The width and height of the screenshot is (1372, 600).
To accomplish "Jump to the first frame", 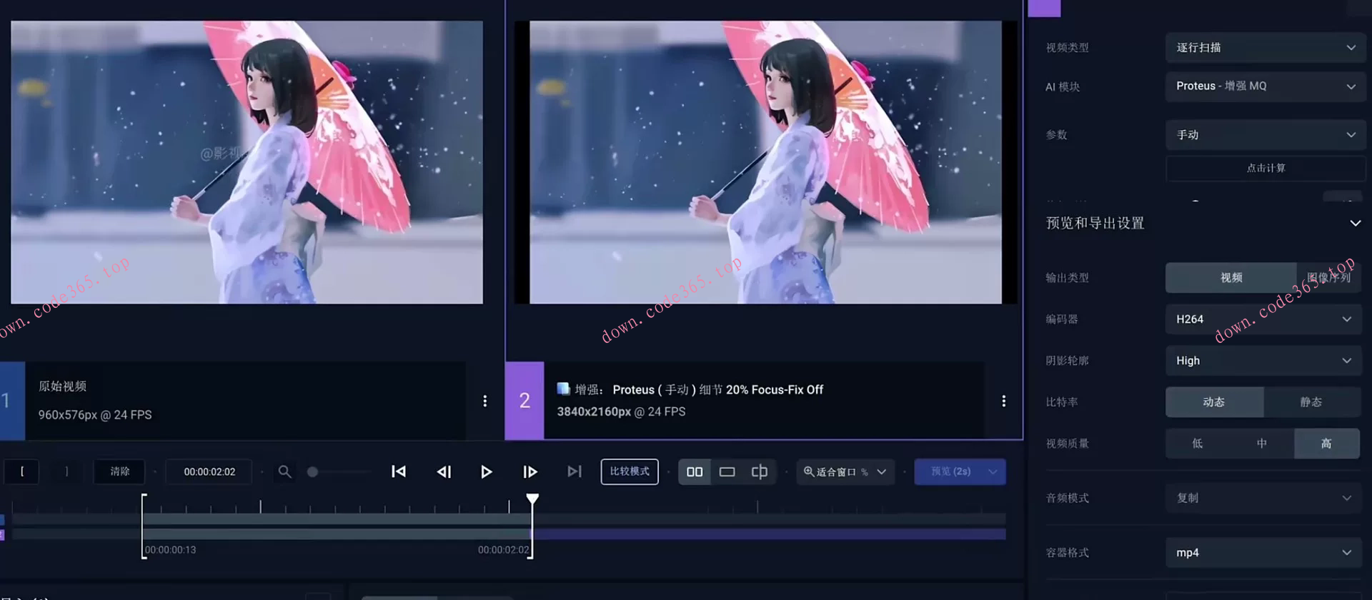I will pyautogui.click(x=399, y=471).
